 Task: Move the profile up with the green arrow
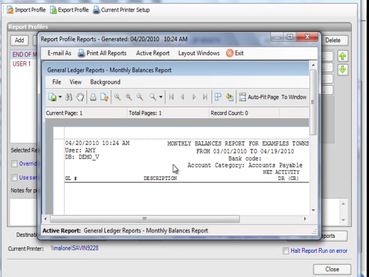(x=342, y=56)
